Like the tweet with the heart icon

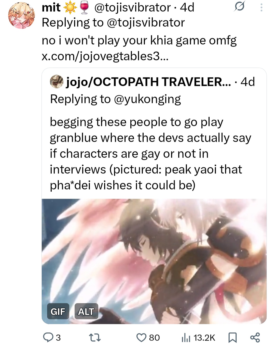pyautogui.click(x=141, y=338)
